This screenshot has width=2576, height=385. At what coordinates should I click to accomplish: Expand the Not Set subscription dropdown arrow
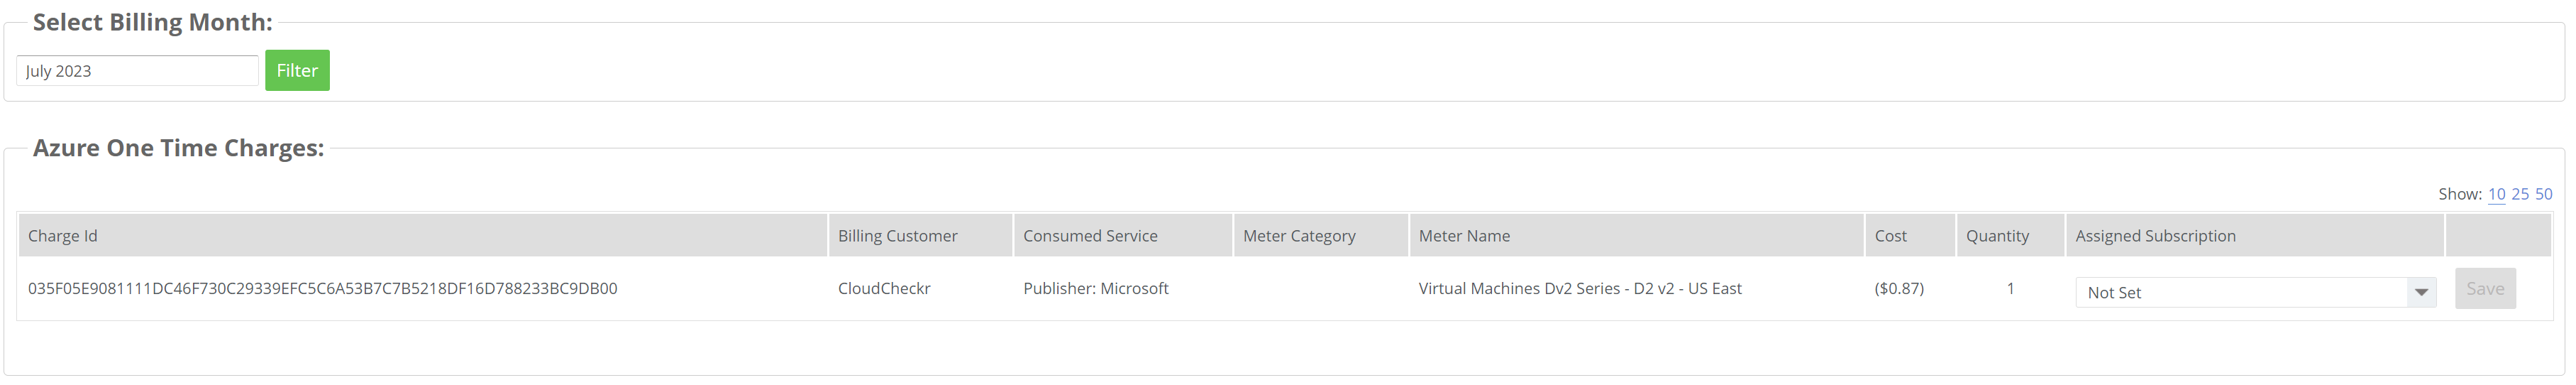coord(2421,293)
